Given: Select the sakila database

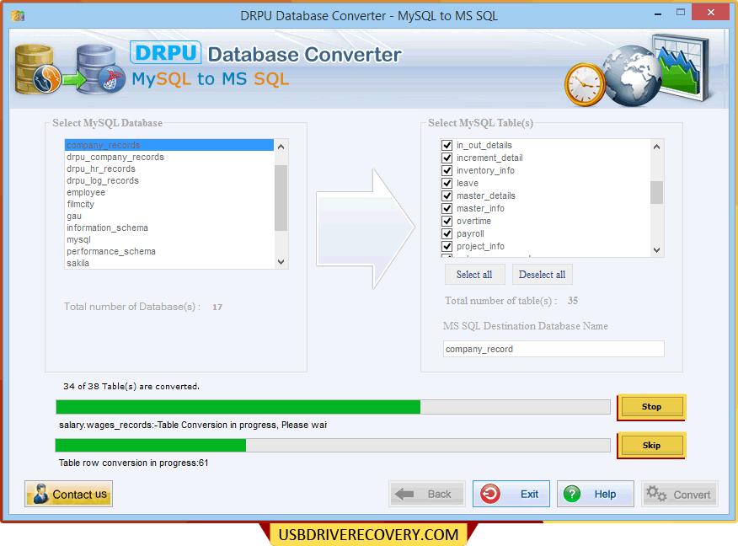Looking at the screenshot, I should tap(169, 263).
